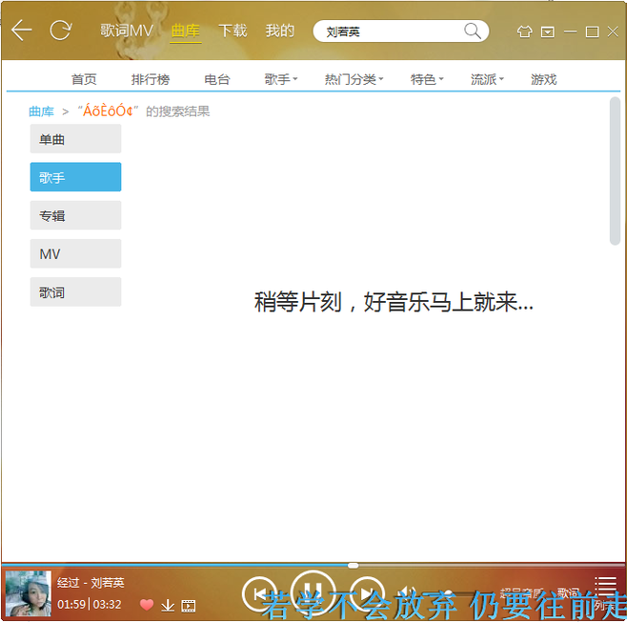Image resolution: width=627 pixels, height=622 pixels.
Task: Open the 首页 navigation item
Action: click(84, 79)
